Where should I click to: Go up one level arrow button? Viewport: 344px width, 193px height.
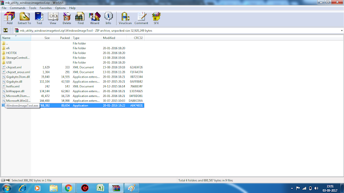5,31
